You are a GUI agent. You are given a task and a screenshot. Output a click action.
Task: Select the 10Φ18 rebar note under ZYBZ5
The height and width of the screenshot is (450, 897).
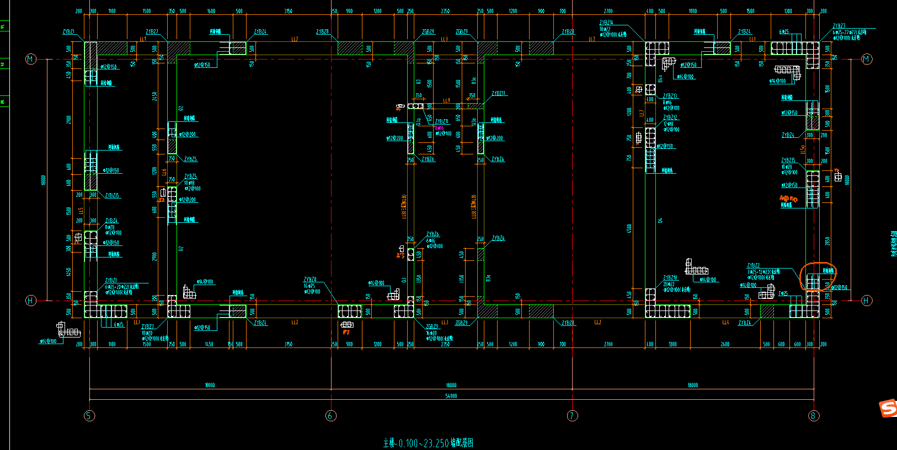coord(189,183)
